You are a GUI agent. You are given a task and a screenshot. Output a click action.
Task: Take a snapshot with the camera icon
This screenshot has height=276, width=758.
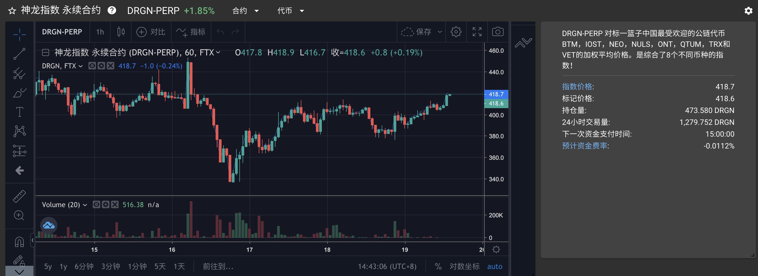(x=498, y=32)
